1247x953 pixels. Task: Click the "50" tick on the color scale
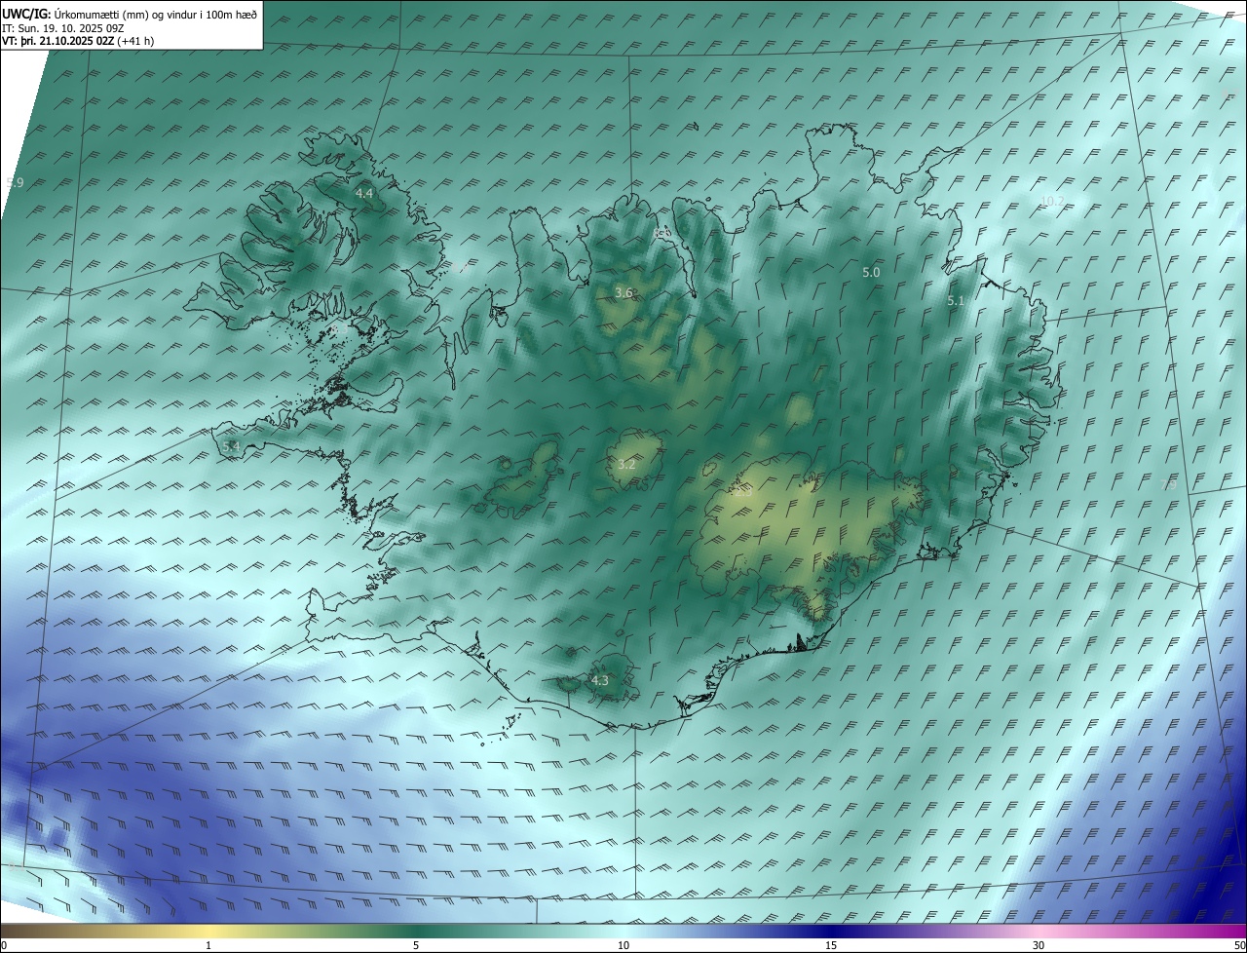[1239, 945]
